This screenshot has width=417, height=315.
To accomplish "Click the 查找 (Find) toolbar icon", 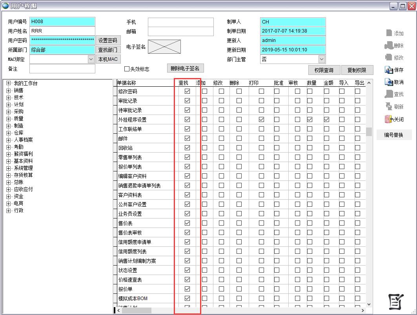I will (389, 94).
